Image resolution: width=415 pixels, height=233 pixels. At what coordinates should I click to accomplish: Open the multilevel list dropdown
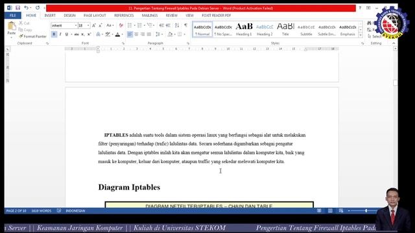pyautogui.click(x=154, y=26)
